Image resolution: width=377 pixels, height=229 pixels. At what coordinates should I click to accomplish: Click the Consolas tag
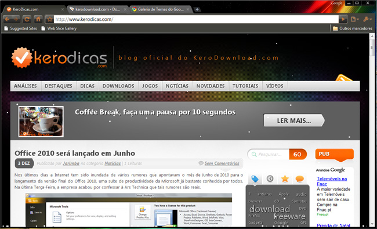299,201
